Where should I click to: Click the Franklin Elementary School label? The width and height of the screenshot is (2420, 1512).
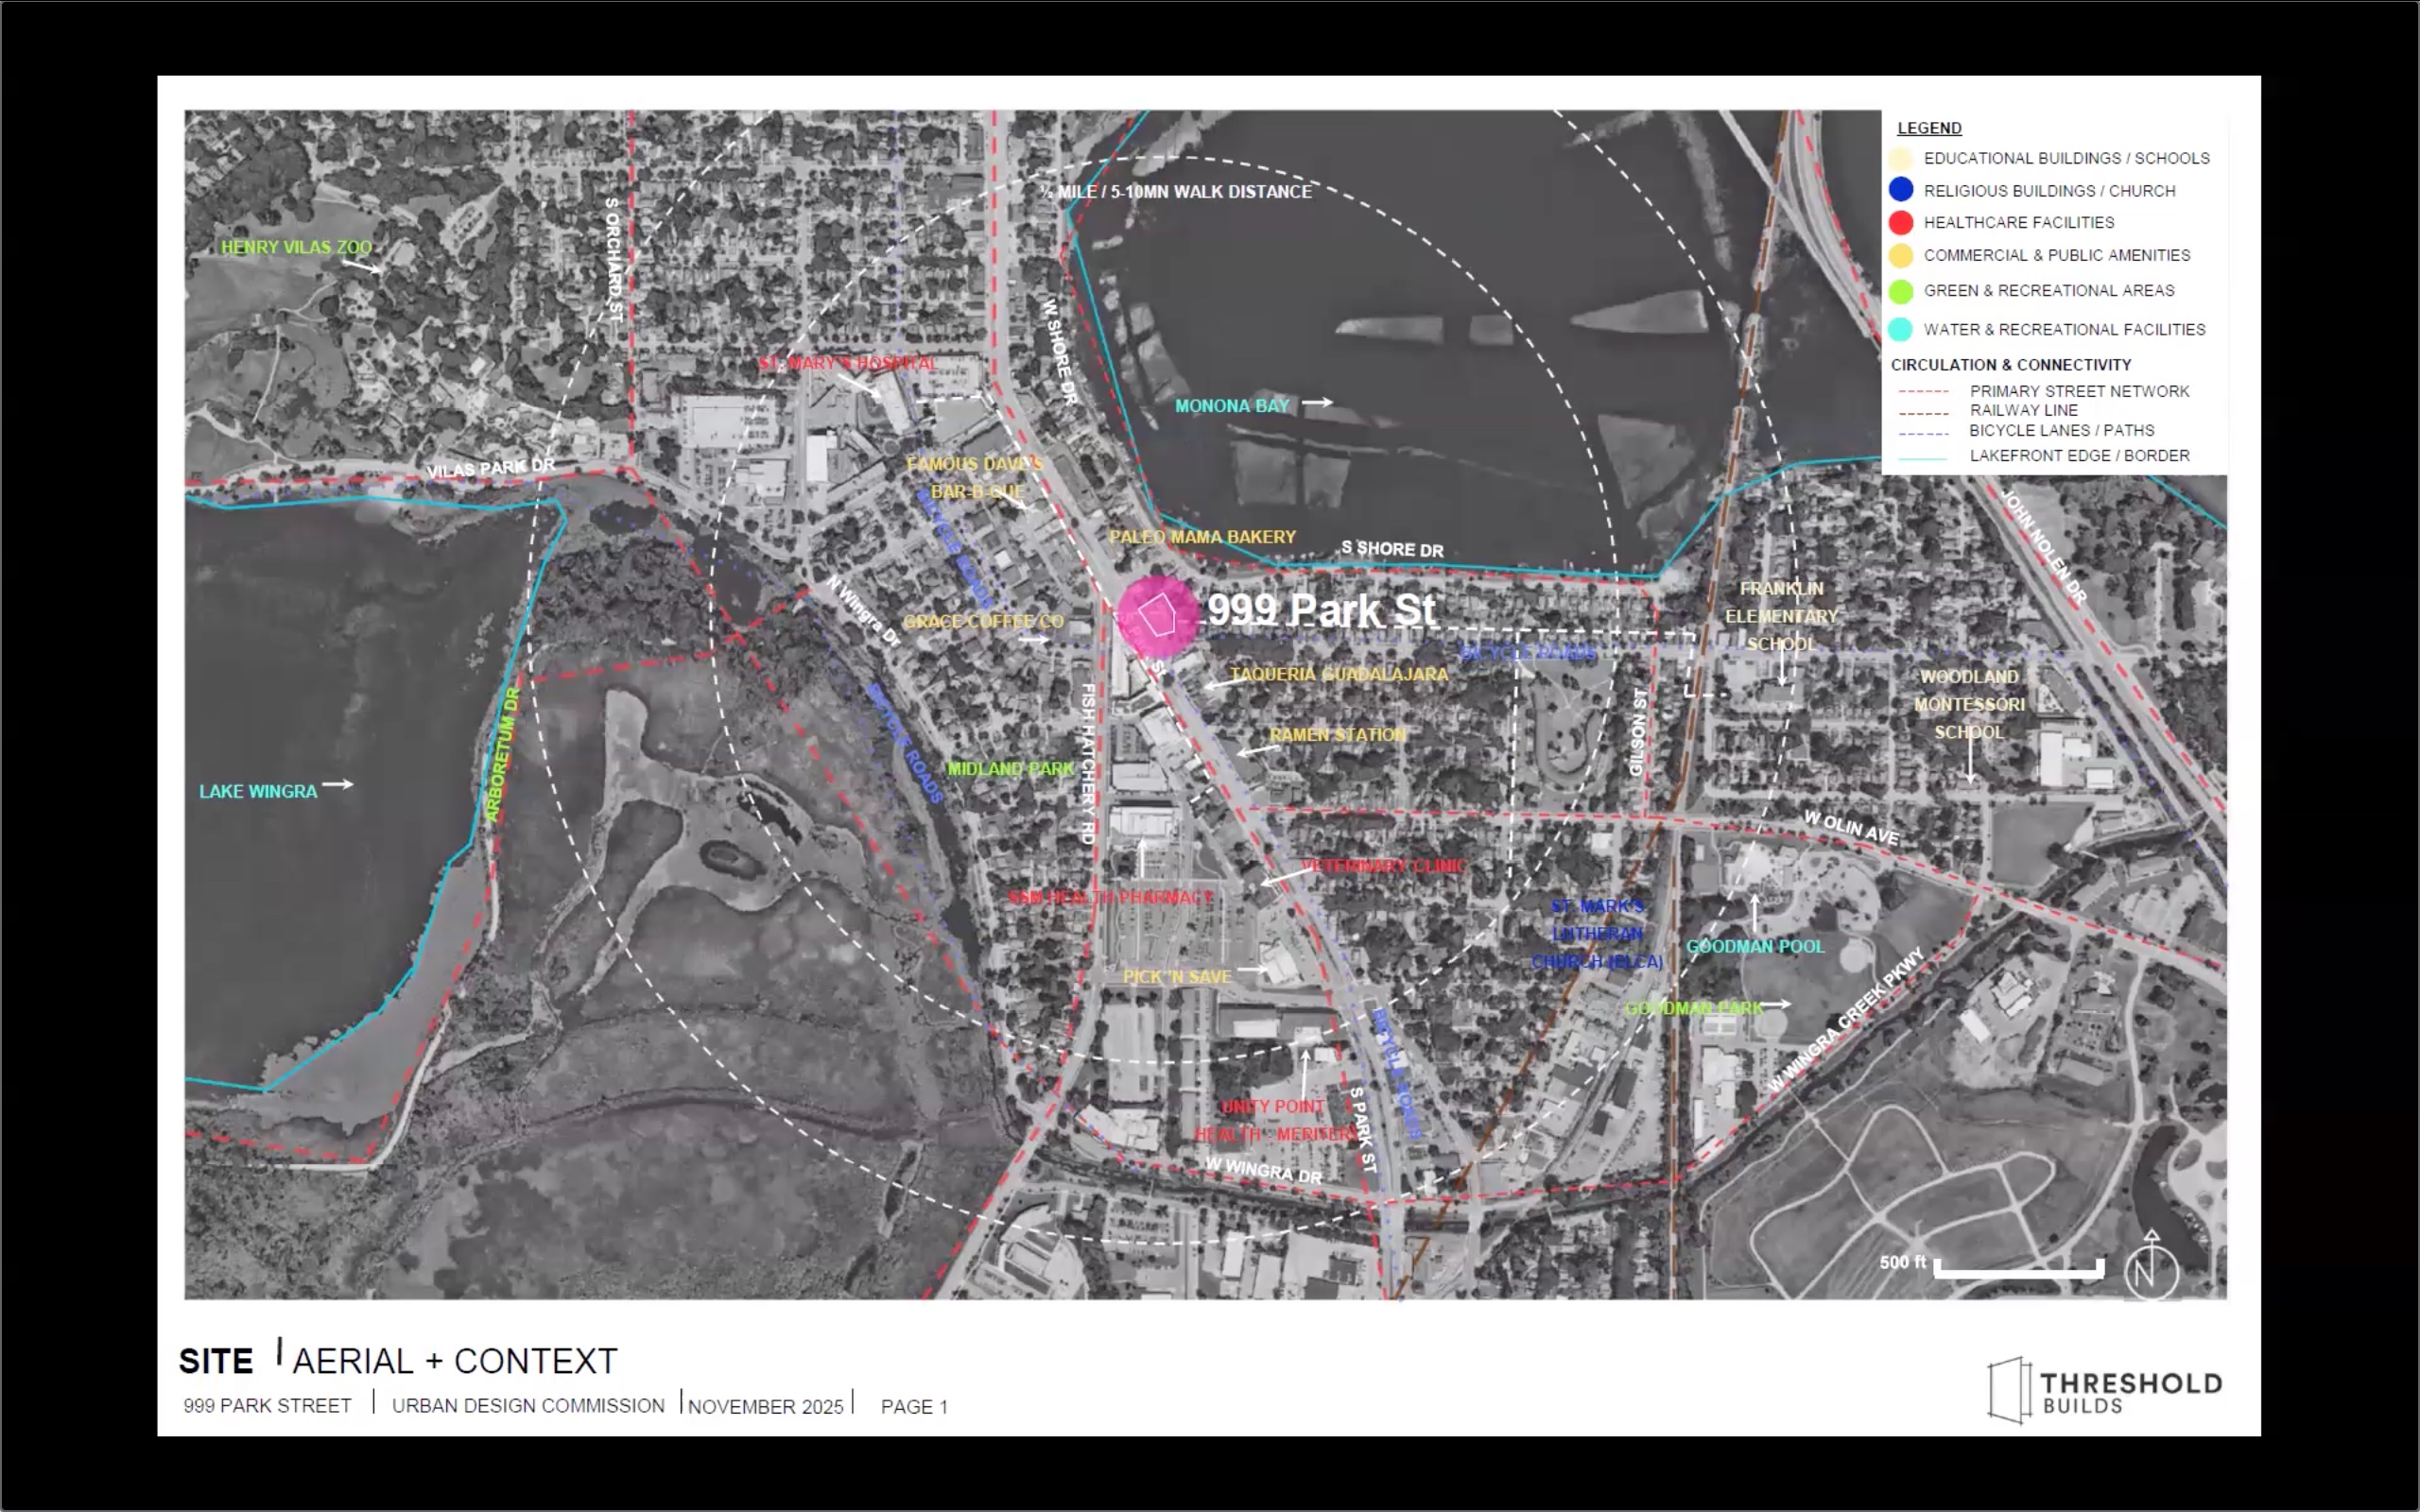pyautogui.click(x=1781, y=616)
